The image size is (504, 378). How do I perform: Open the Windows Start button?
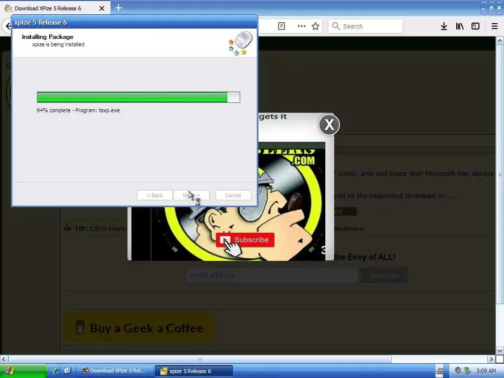pyautogui.click(x=24, y=371)
